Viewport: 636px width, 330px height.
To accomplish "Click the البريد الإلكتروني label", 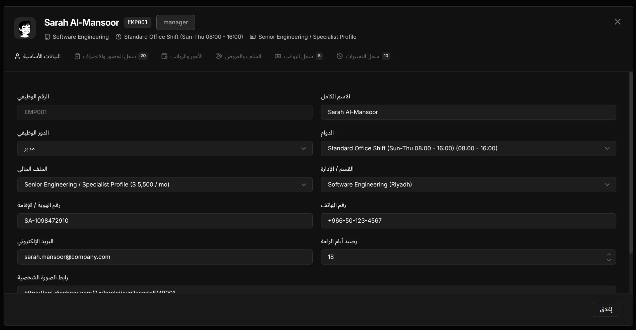I will coord(35,242).
